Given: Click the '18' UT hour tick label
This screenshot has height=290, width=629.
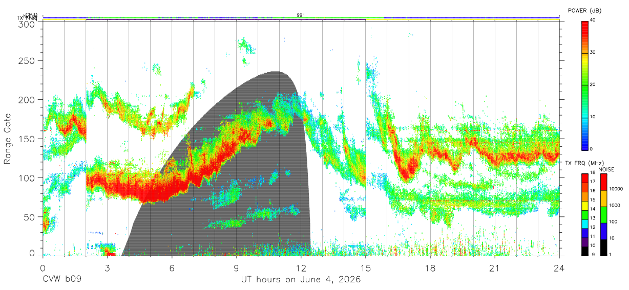Looking at the screenshot, I should (430, 268).
